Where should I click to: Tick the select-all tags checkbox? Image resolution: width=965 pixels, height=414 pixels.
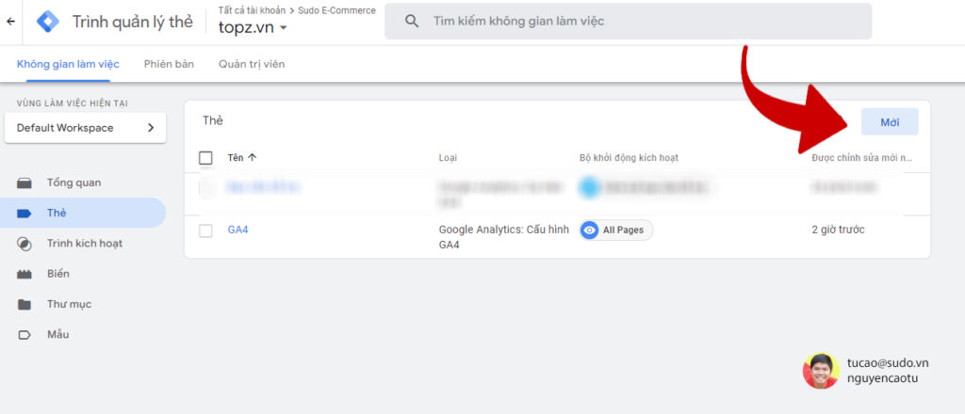[x=205, y=158]
